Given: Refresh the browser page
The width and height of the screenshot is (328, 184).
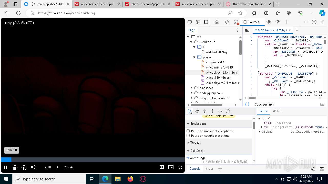Looking at the screenshot, I should click(x=18, y=13).
